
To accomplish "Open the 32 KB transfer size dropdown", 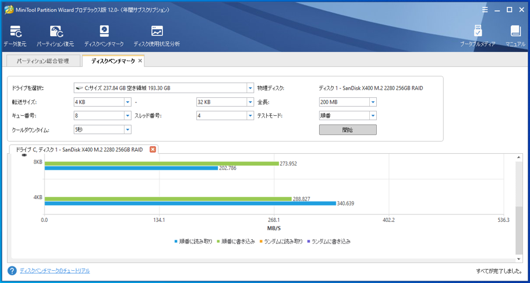I will pos(250,102).
